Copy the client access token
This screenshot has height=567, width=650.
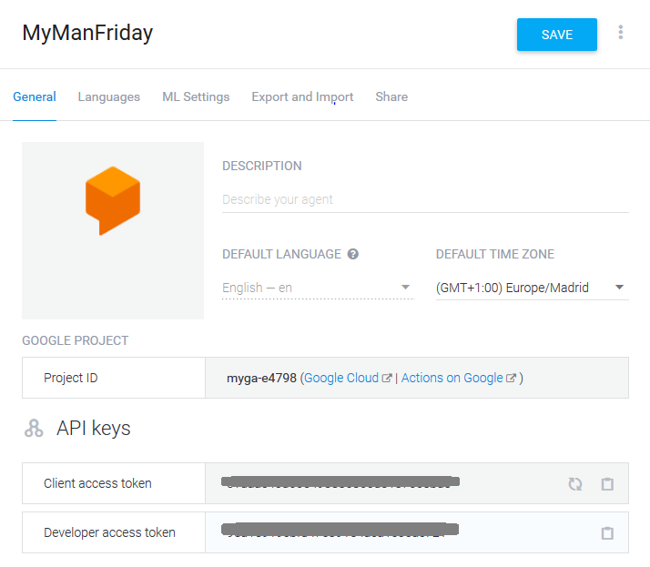(607, 483)
